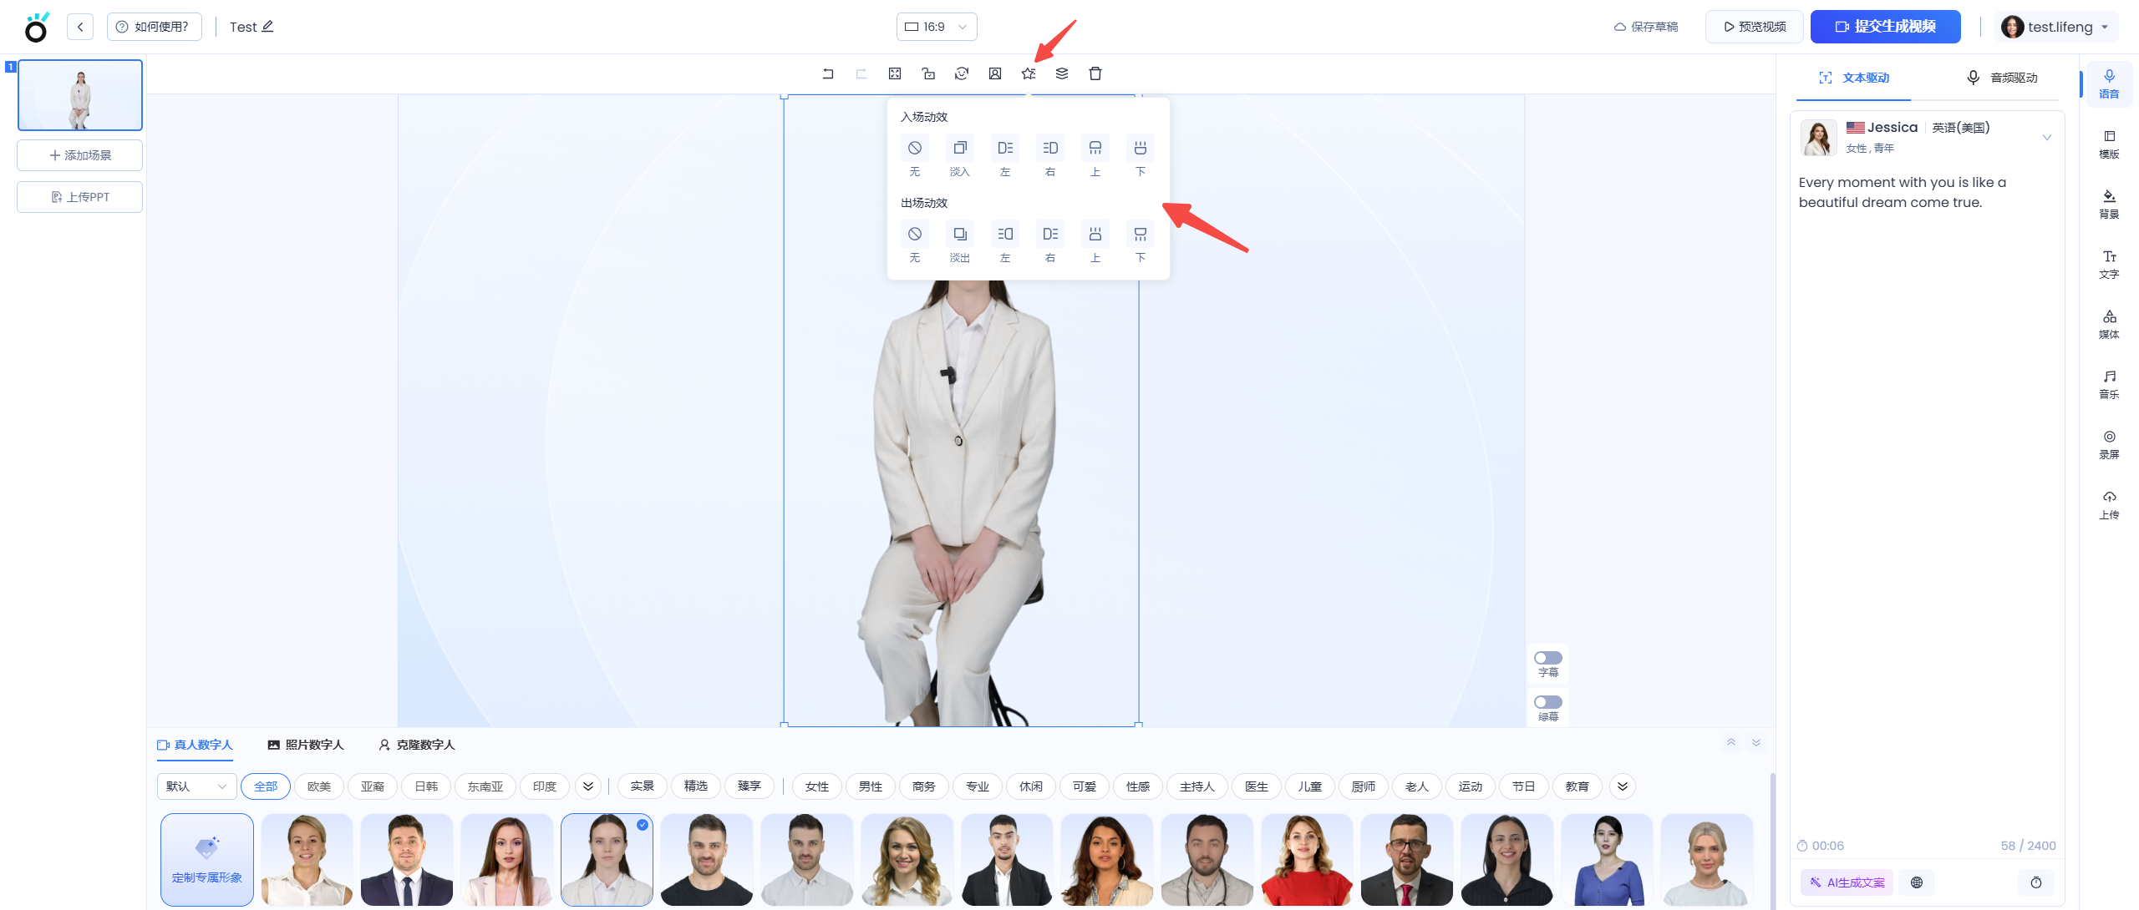Open the 默认 sort dropdown
The image size is (2139, 910).
pos(196,786)
